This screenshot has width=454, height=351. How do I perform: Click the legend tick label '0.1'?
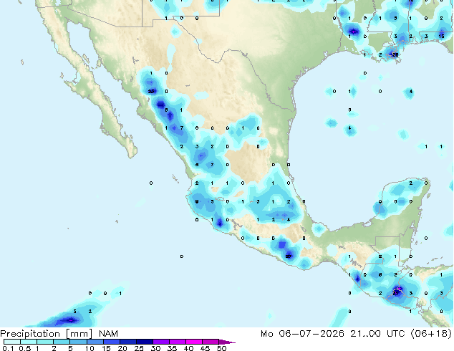pos(8,348)
